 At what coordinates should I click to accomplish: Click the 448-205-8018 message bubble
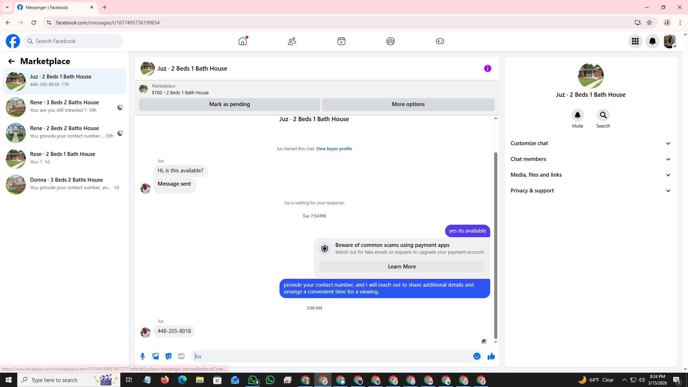pos(174,331)
